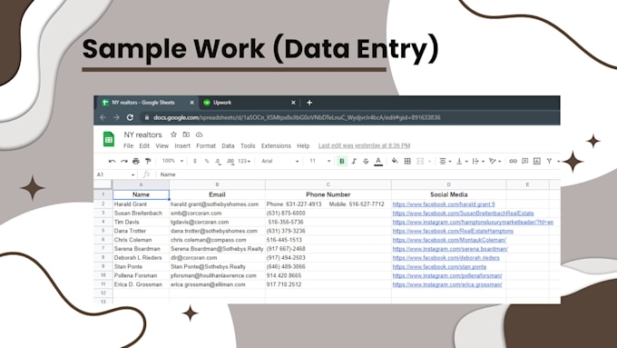Open the zoom 100% dropdown
The height and width of the screenshot is (348, 617).
(172, 161)
